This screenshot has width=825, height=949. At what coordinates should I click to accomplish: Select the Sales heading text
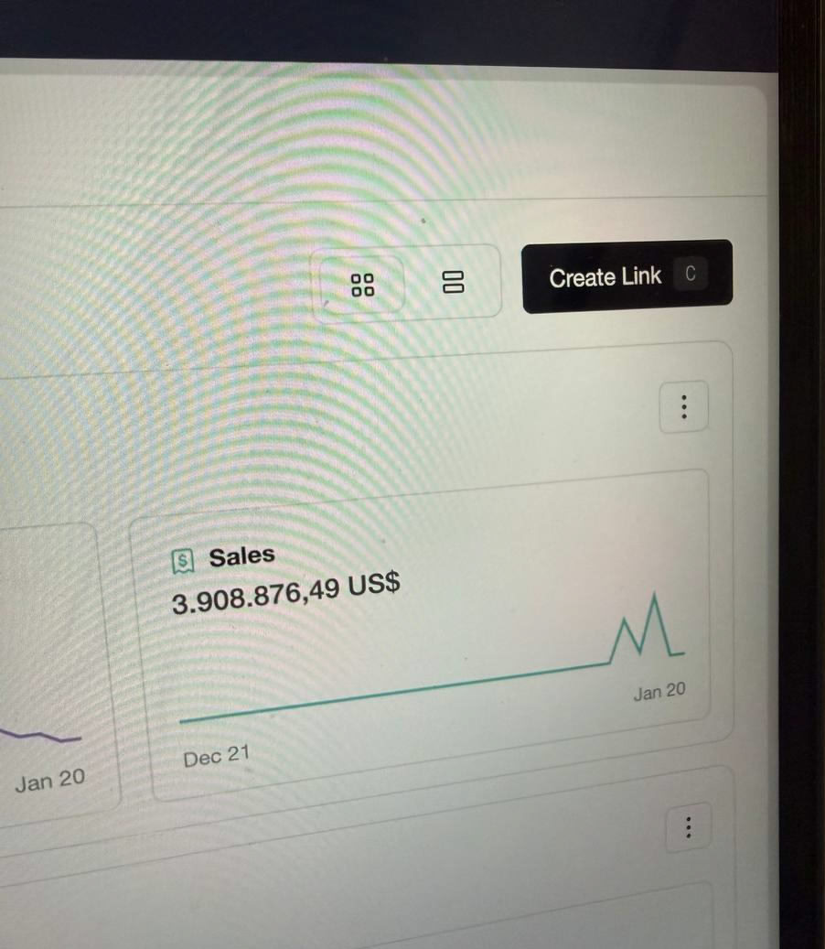[241, 555]
